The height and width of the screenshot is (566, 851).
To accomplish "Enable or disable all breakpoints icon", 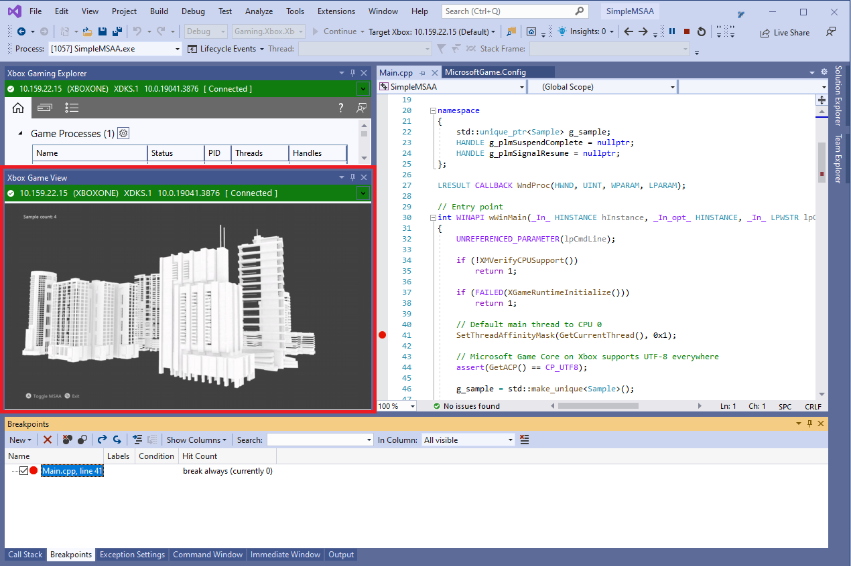I will [82, 440].
